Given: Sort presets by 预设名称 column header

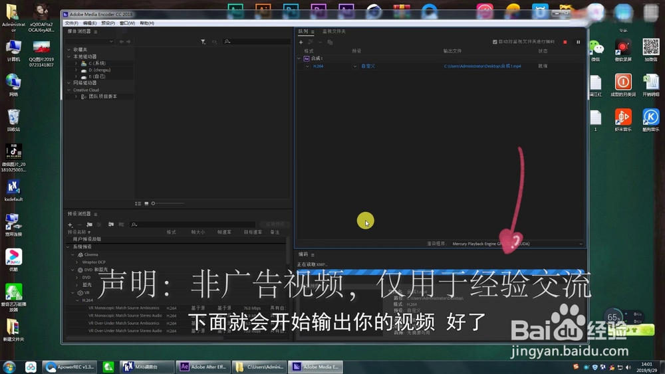Looking at the screenshot, I should click(79, 232).
